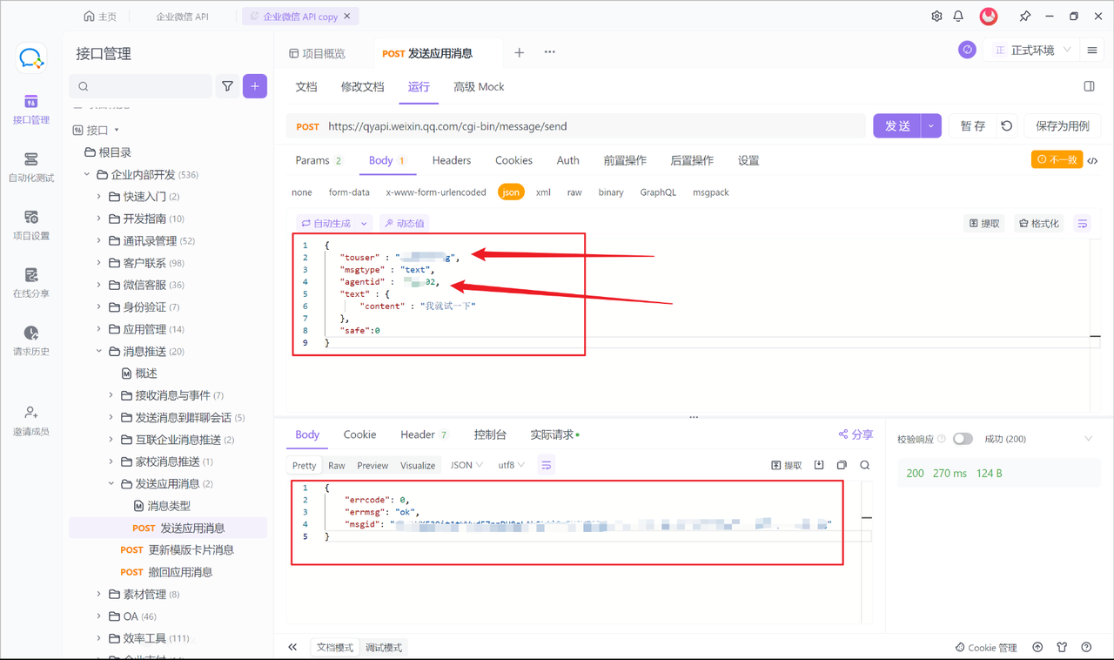The width and height of the screenshot is (1114, 660).
Task: Open the 请求历史 sidebar section
Action: click(31, 341)
